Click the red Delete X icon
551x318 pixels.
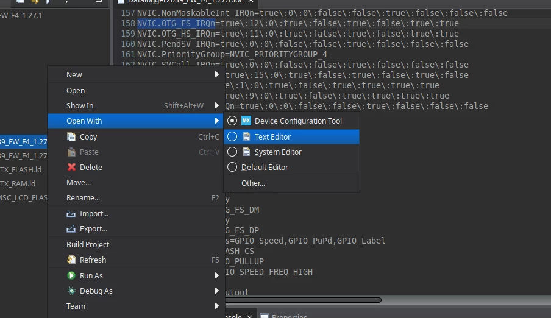(x=71, y=167)
